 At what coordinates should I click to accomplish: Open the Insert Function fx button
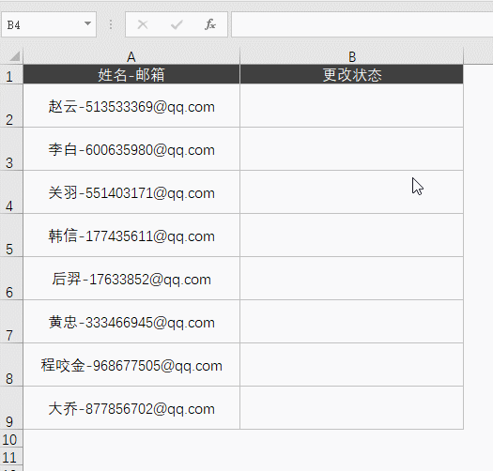coord(210,24)
